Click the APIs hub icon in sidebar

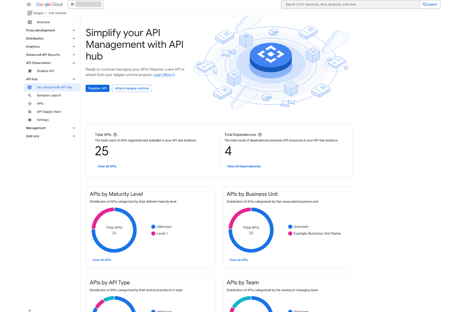coord(30,104)
